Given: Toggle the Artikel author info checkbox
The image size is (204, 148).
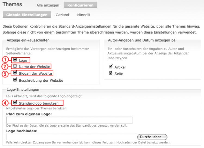Looking at the screenshot, I should pos(111,67).
